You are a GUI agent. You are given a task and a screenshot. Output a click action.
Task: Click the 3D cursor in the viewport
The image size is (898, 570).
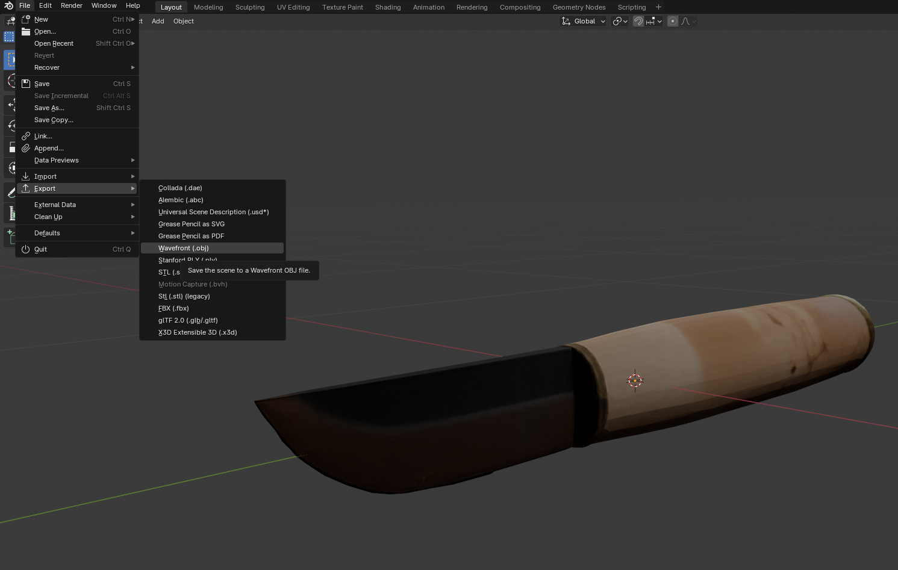635,380
